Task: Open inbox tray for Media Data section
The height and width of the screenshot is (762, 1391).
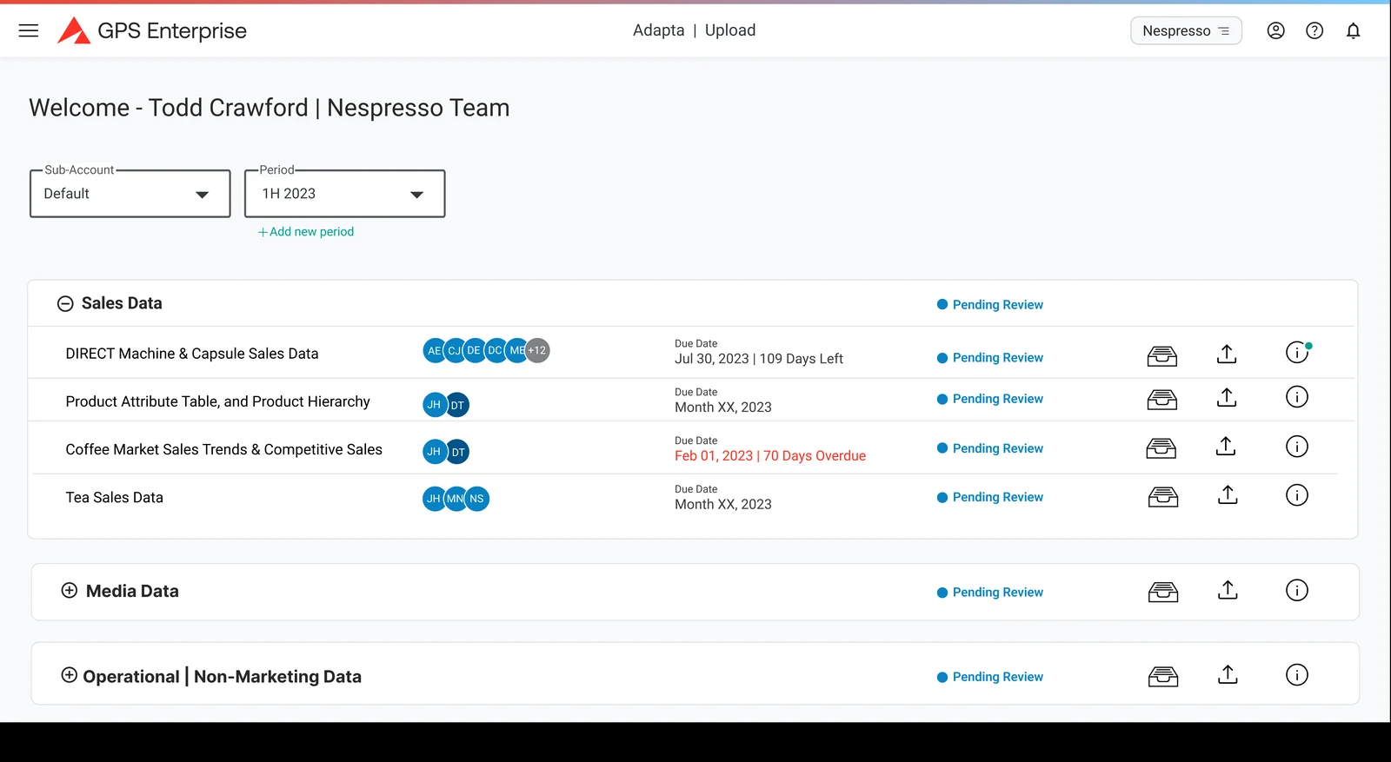Action: [1163, 592]
